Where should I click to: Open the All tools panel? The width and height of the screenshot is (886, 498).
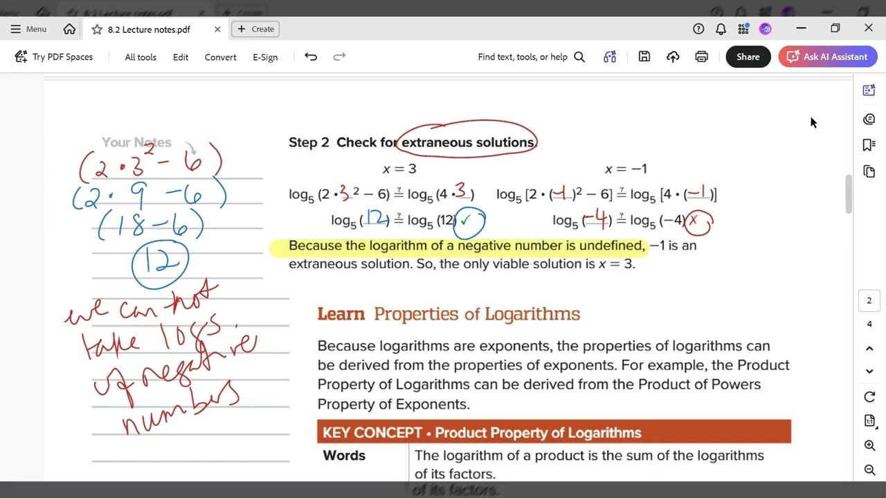[141, 57]
